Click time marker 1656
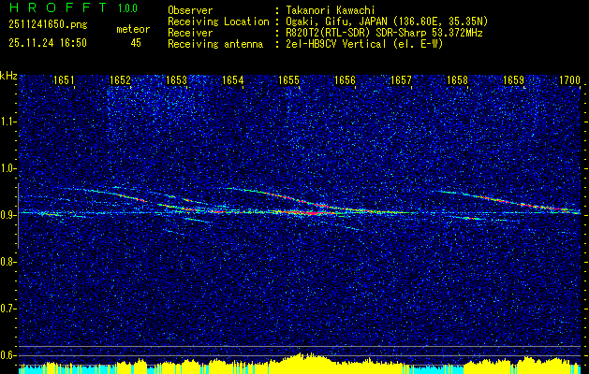 pos(345,79)
